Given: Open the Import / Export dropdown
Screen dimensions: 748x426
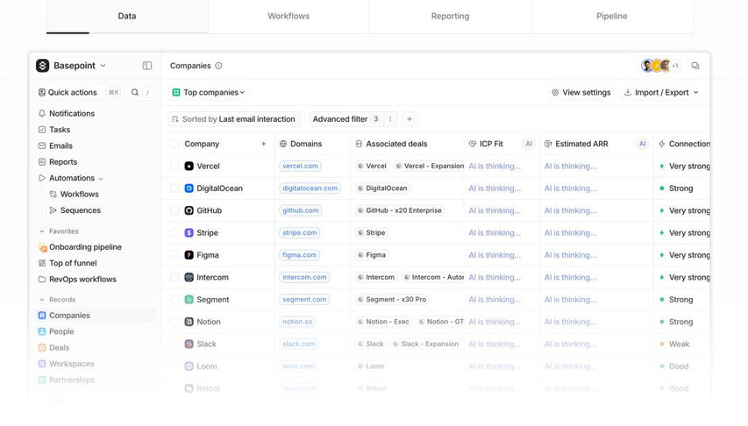Looking at the screenshot, I should click(x=661, y=92).
